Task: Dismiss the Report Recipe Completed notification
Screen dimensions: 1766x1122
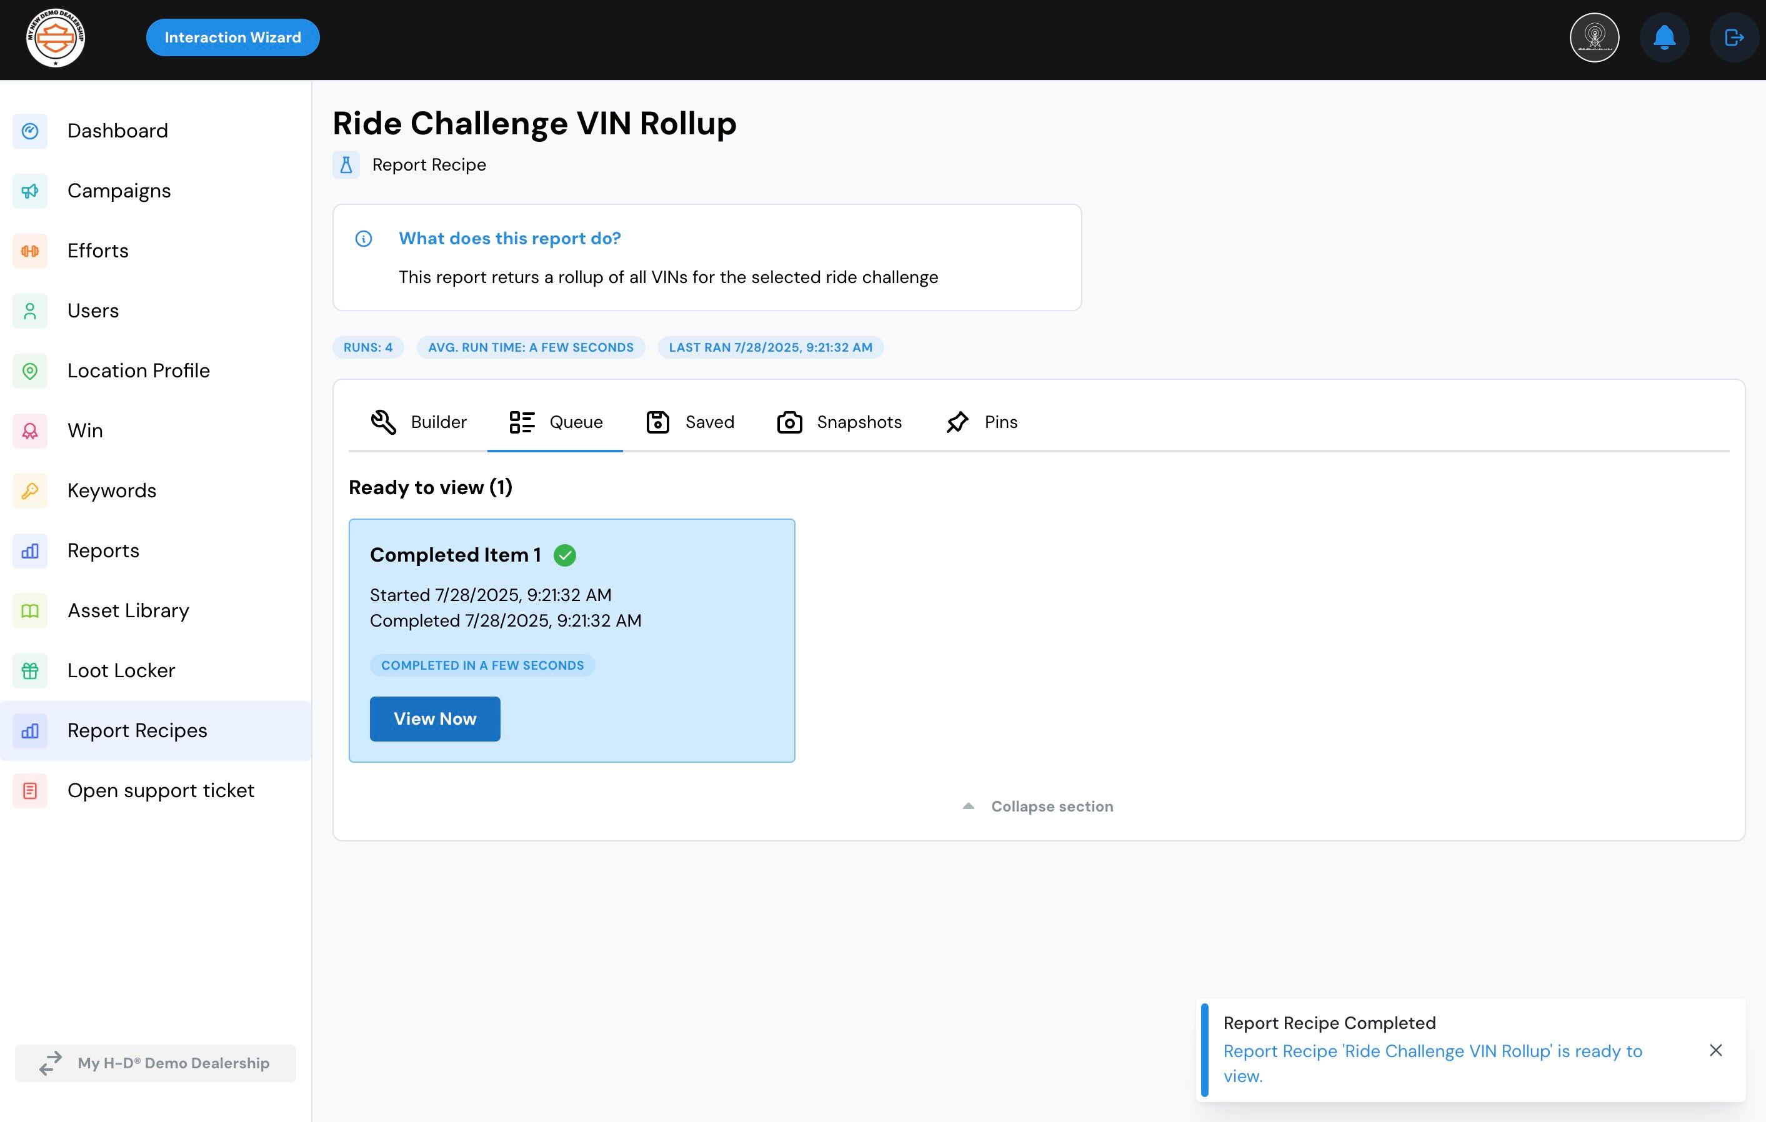Action: coord(1715,1050)
